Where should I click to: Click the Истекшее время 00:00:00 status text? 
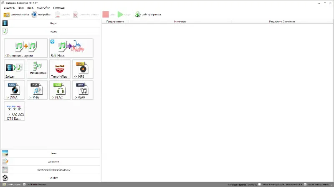[x=243, y=185]
